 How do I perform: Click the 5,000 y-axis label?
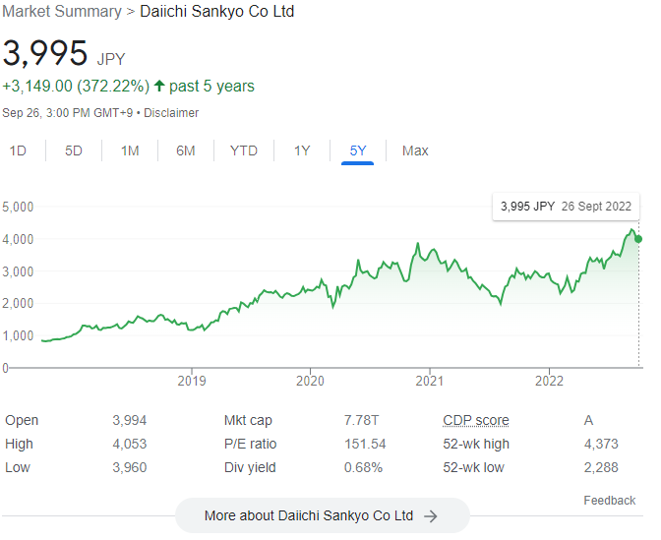(18, 207)
